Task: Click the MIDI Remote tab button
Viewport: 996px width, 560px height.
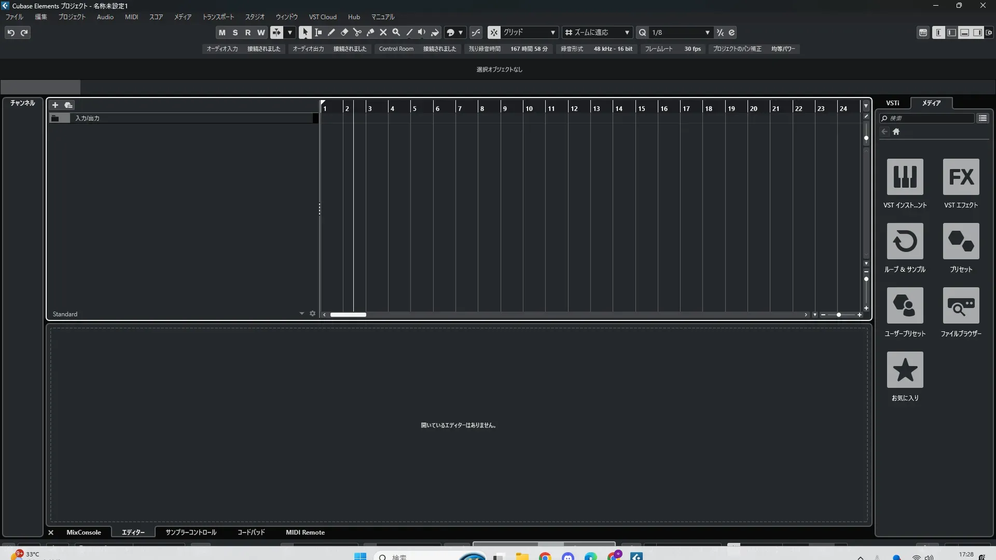Action: click(x=305, y=533)
